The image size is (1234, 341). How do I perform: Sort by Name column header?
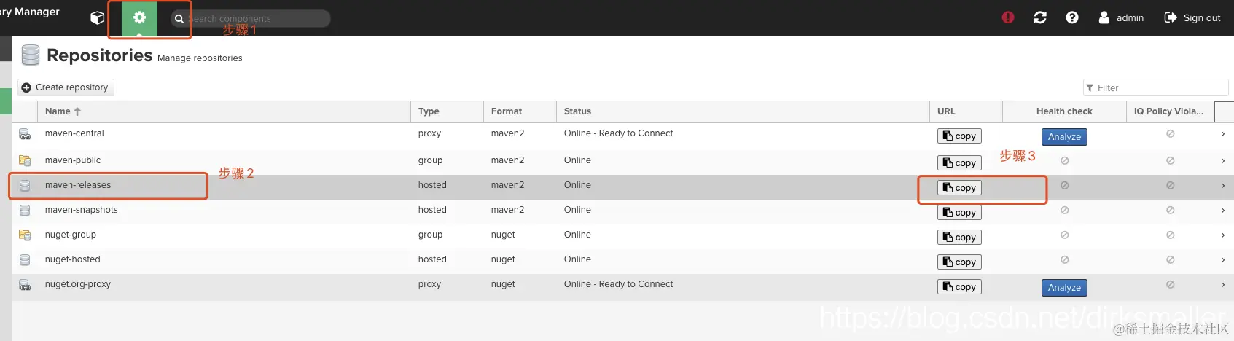(x=224, y=111)
